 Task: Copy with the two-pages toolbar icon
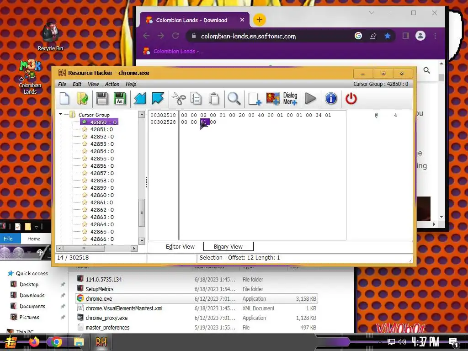click(196, 99)
